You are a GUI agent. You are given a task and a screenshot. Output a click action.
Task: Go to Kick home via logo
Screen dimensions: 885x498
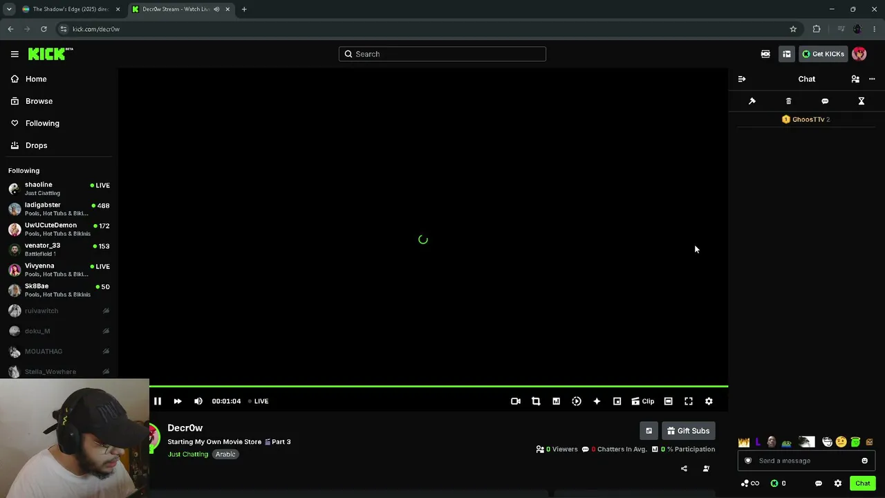pos(50,54)
